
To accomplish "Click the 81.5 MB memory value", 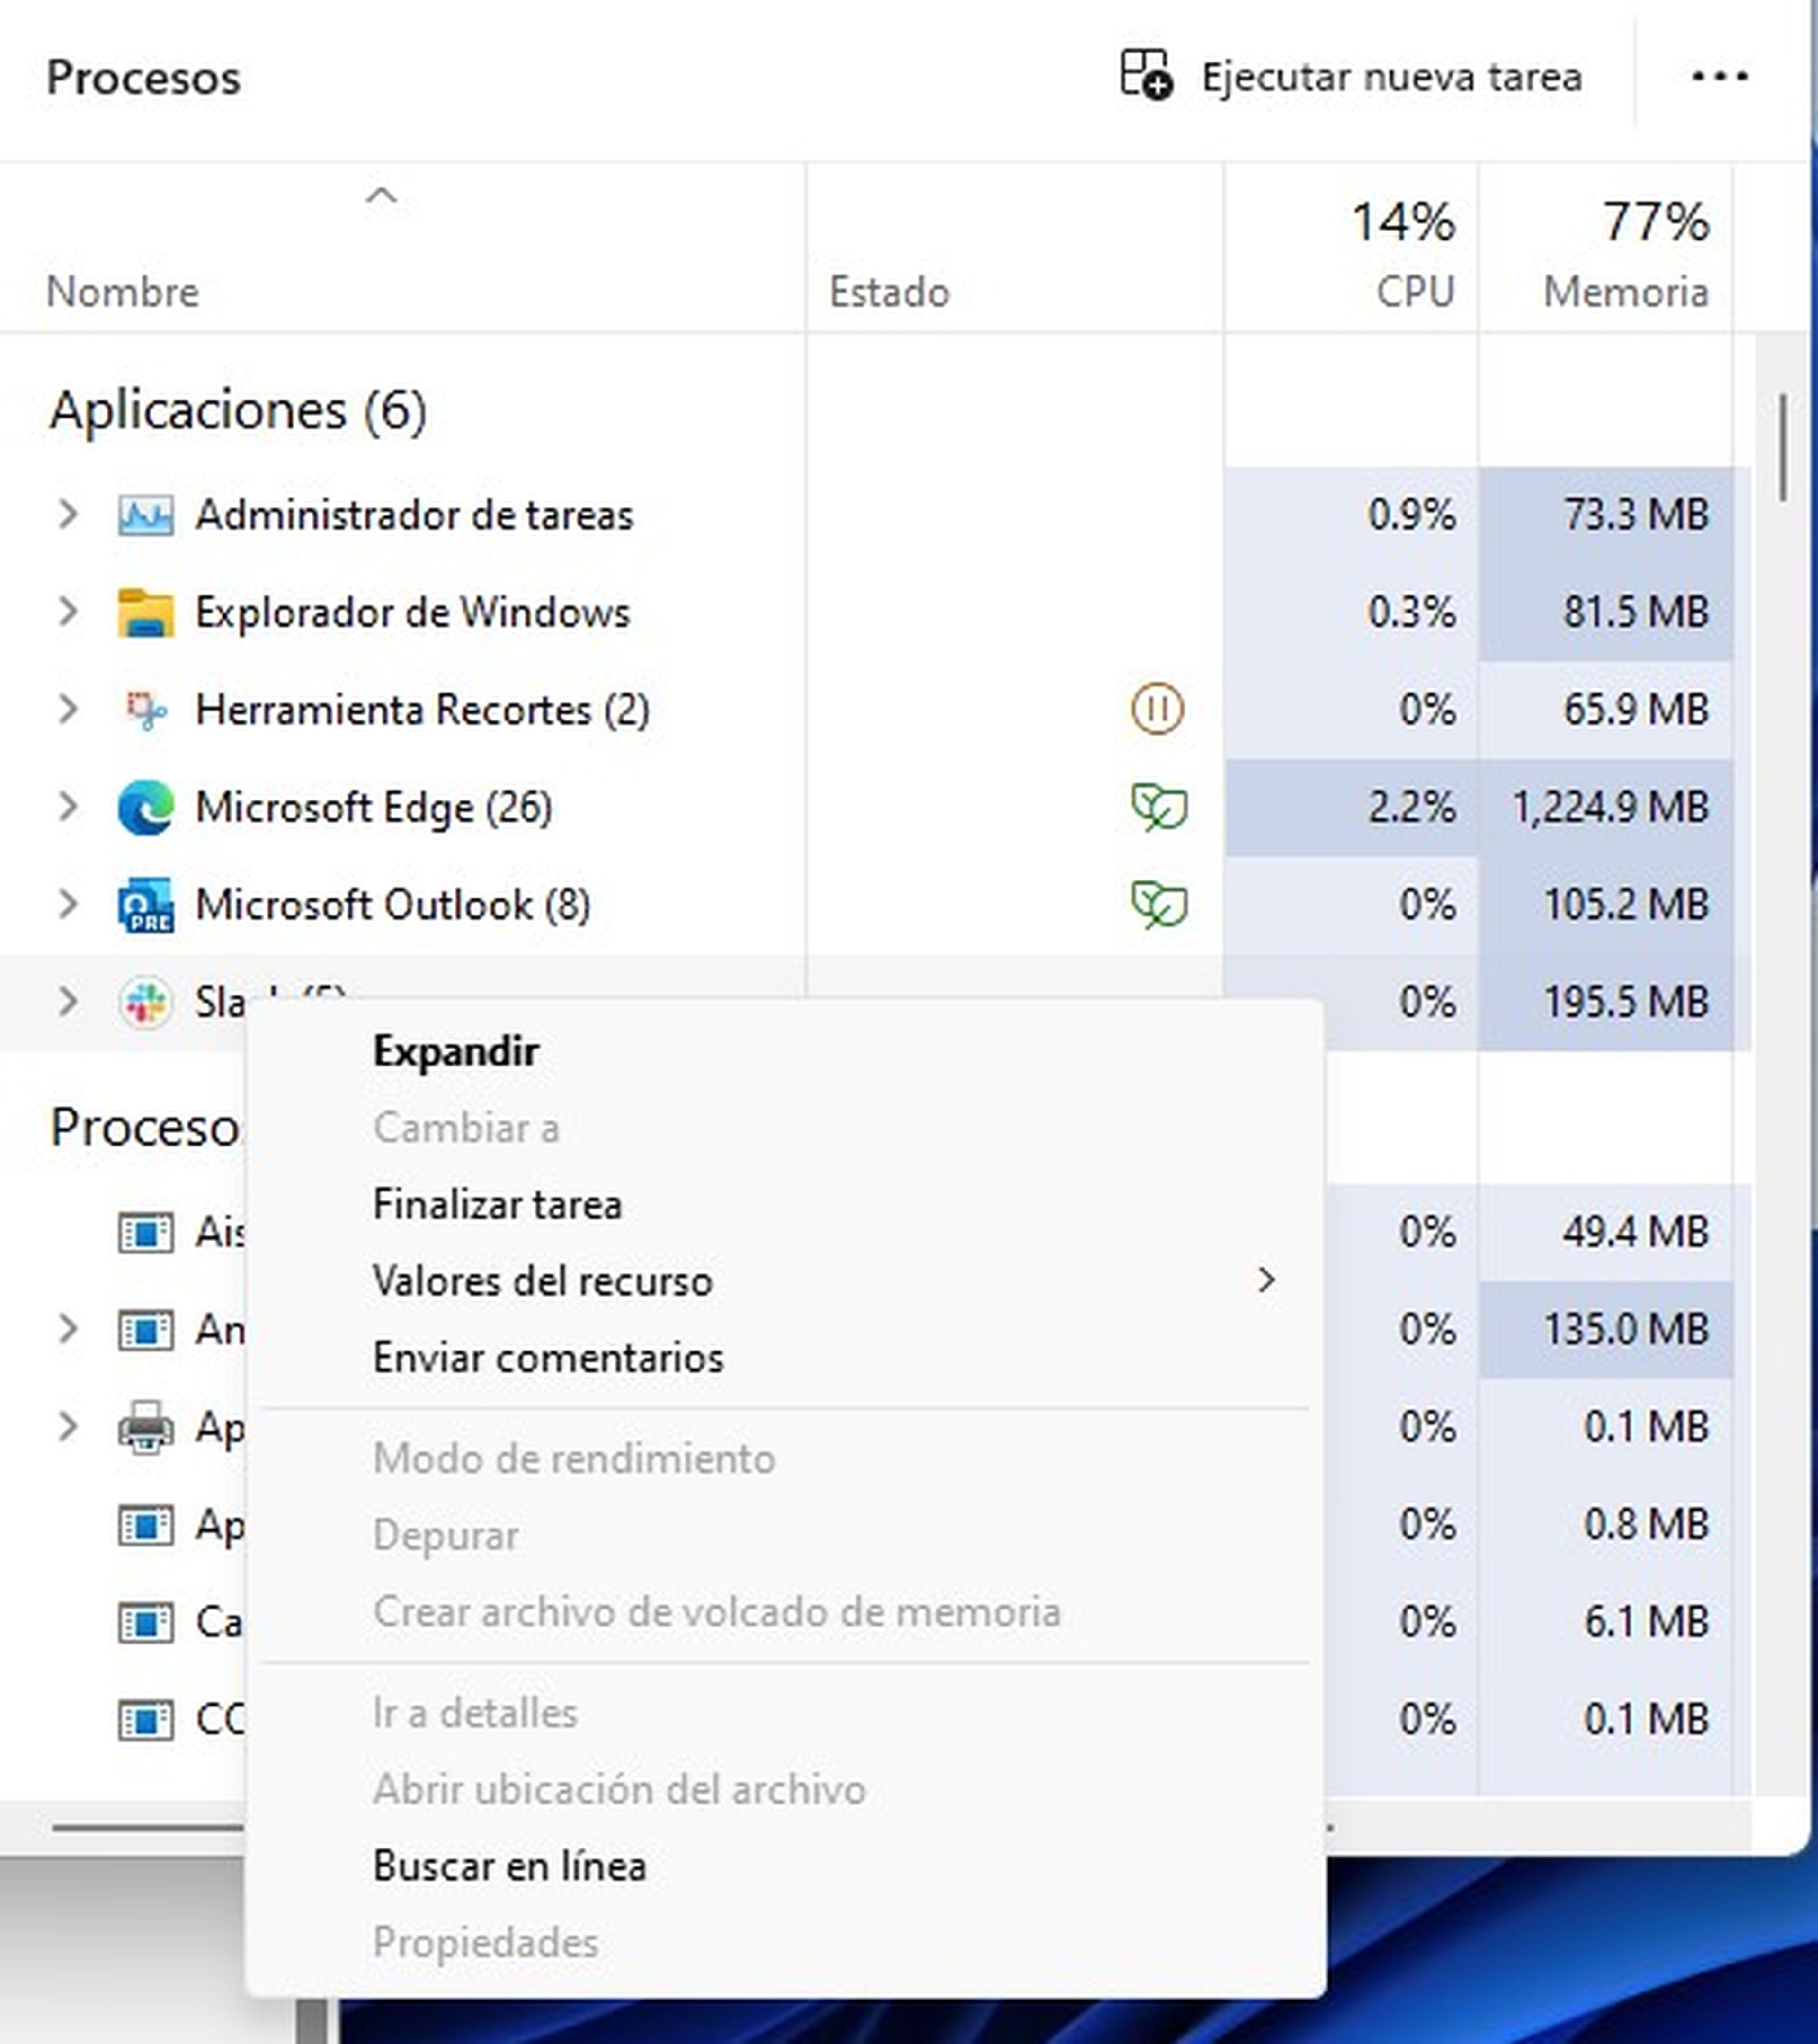I will point(1636,612).
